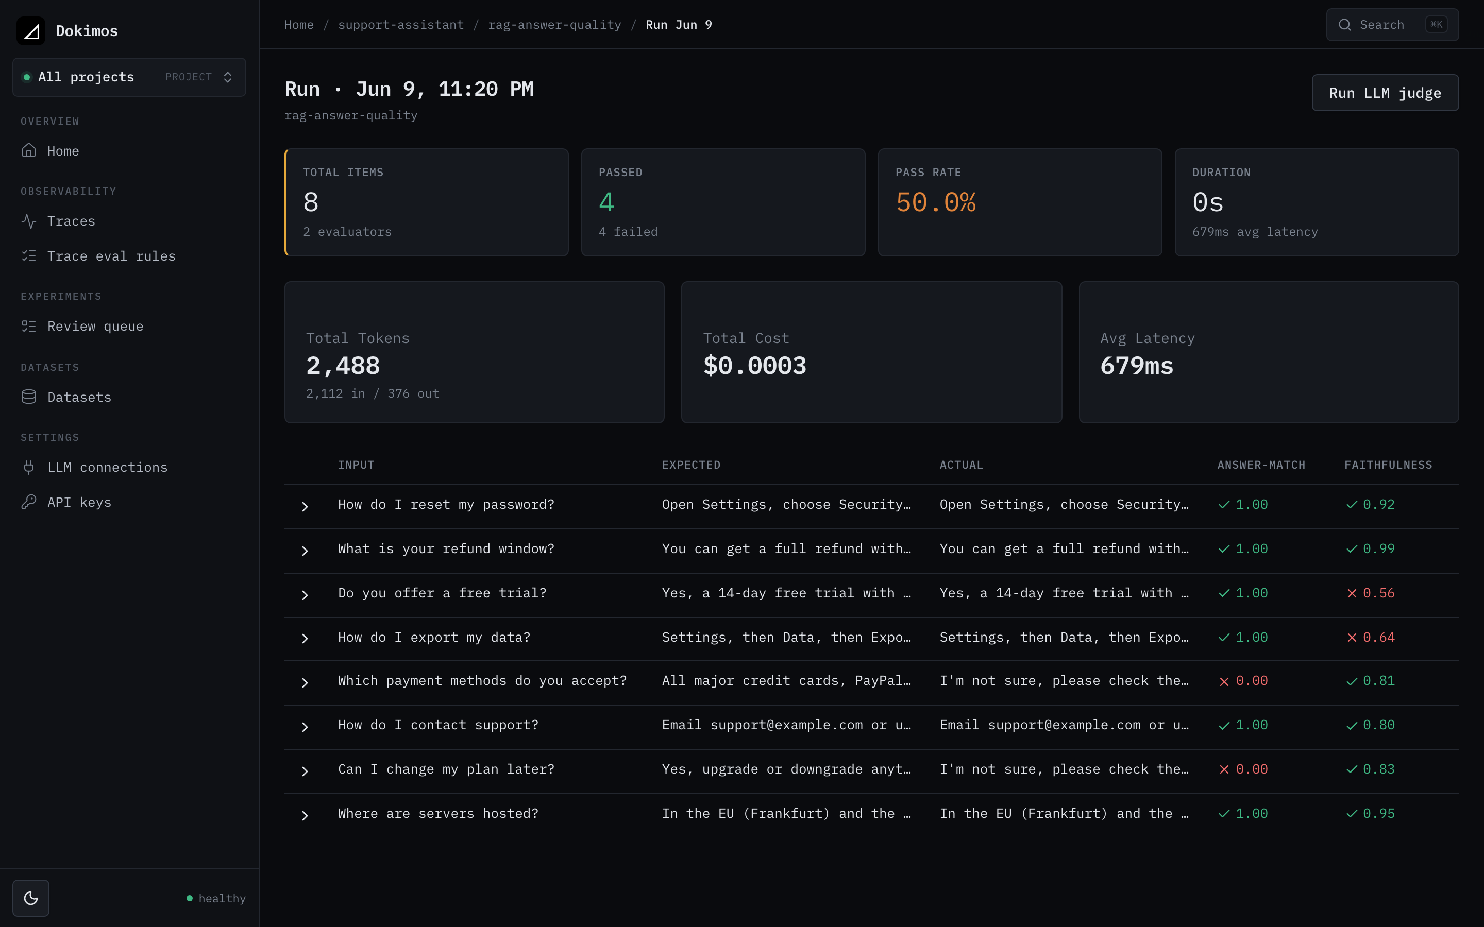Click the LLM connections plug icon
This screenshot has width=1484, height=927.
[29, 467]
